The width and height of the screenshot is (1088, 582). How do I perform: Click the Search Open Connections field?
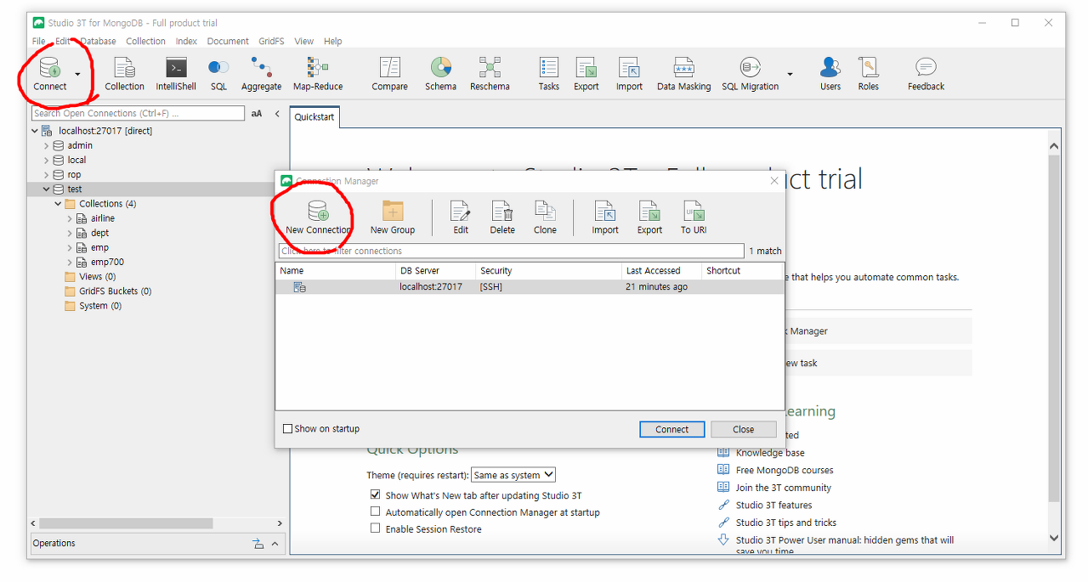pyautogui.click(x=138, y=113)
